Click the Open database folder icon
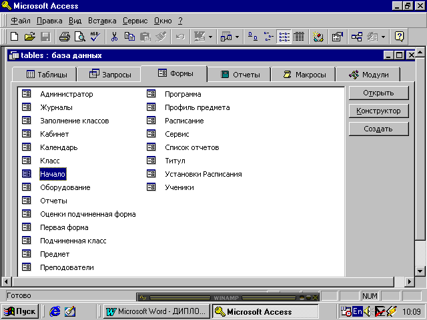The height and width of the screenshot is (320, 427). point(29,37)
